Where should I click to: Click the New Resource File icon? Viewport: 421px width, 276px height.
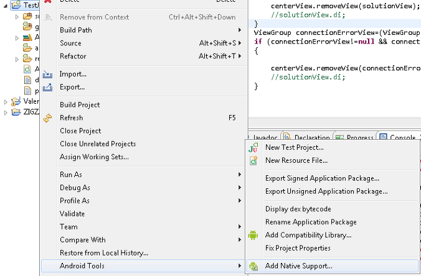(253, 160)
